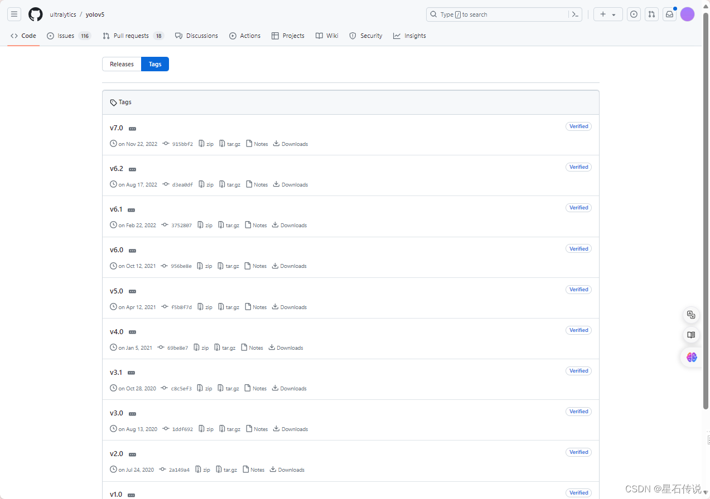Download the v7.0 zip archive
The width and height of the screenshot is (710, 499).
coord(206,144)
